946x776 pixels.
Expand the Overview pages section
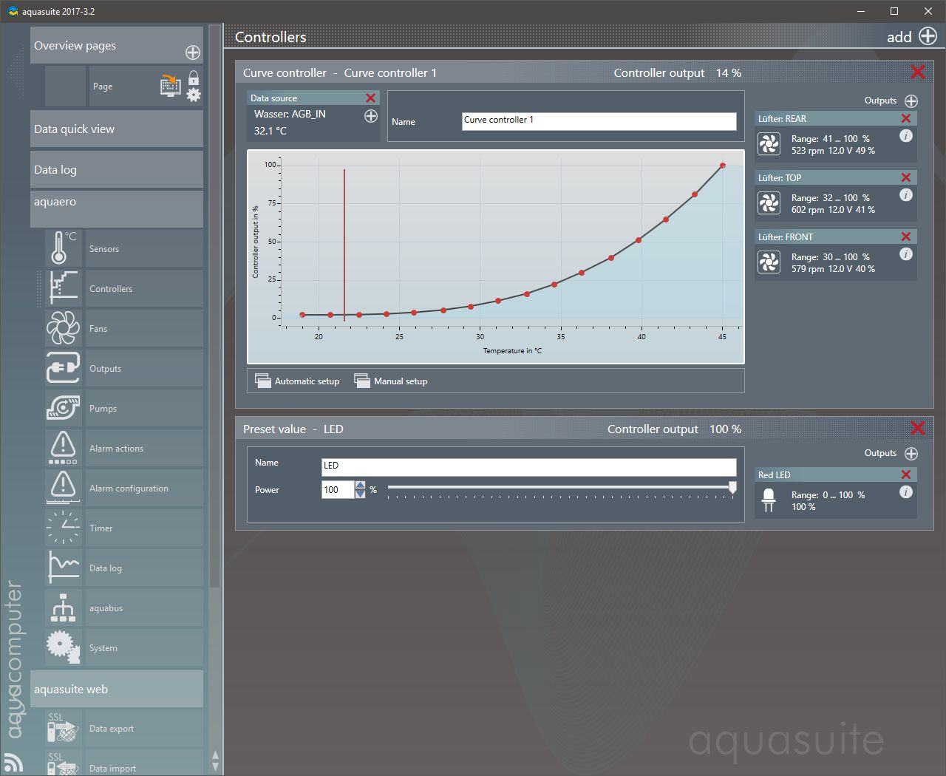coord(117,45)
